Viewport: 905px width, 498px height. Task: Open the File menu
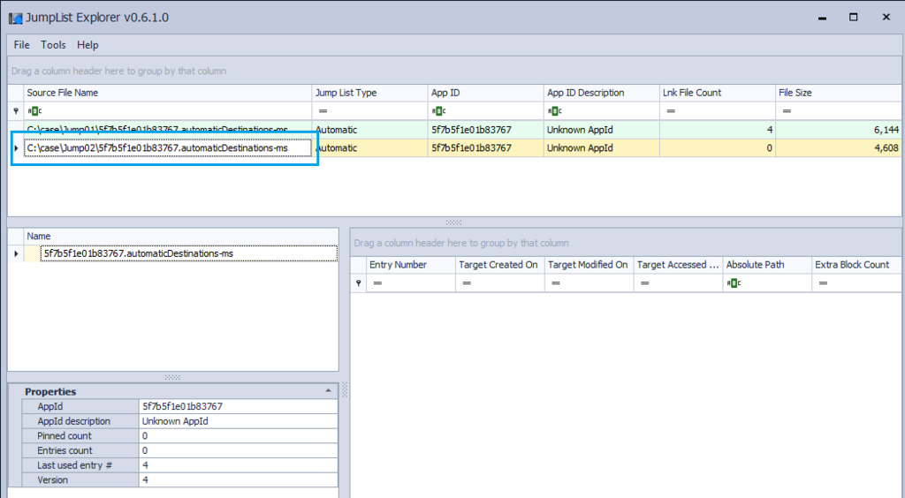pos(21,45)
